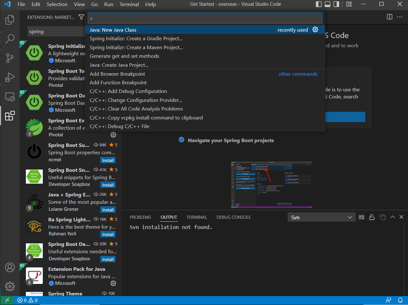Toggle output scroll lock icon
The height and width of the screenshot is (305, 408).
pos(372,217)
